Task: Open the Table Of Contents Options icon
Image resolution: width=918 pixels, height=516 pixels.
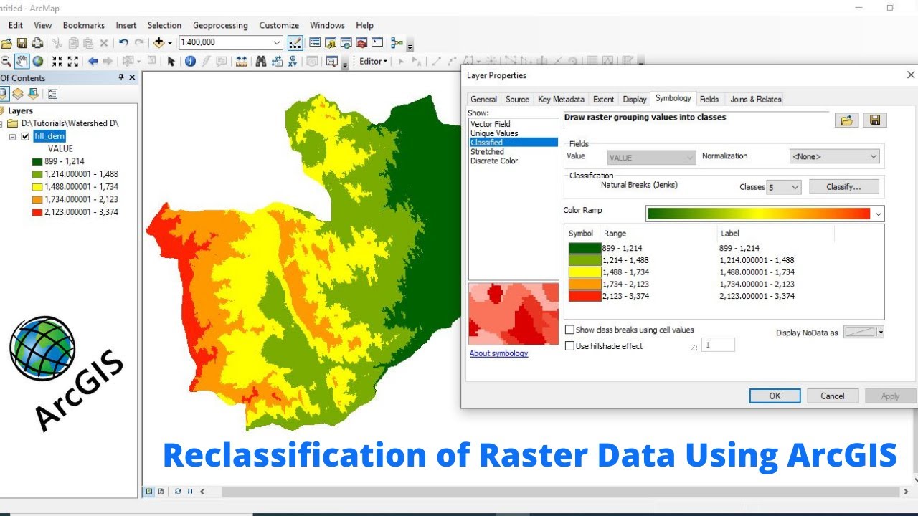Action: [53, 94]
